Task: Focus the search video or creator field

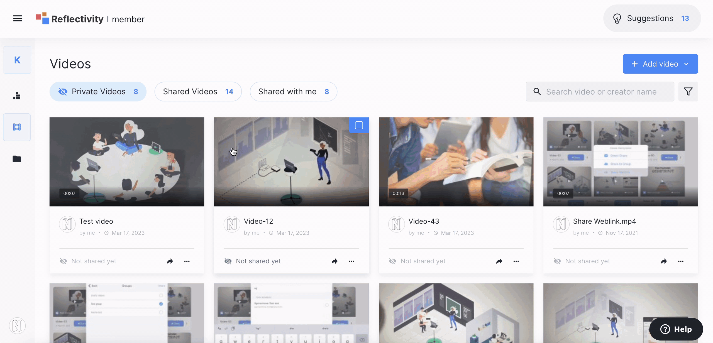Action: click(601, 92)
